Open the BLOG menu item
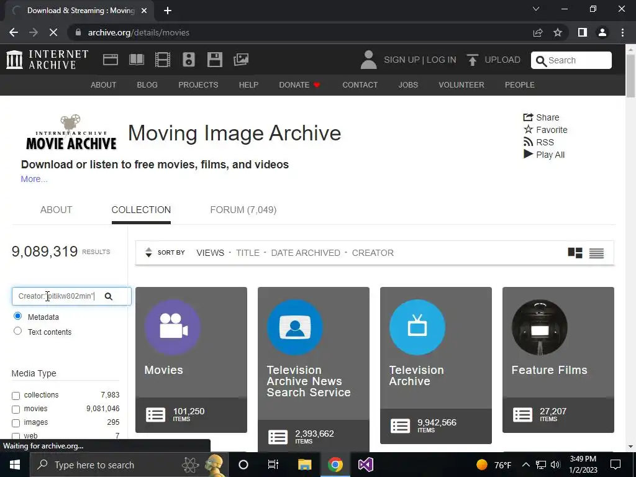 (x=147, y=84)
